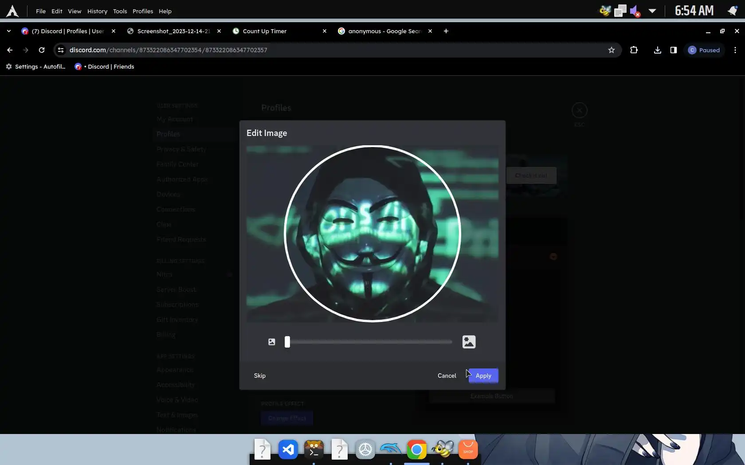This screenshot has height=465, width=745.
Task: Open the browser downloads panel
Action: pos(658,50)
